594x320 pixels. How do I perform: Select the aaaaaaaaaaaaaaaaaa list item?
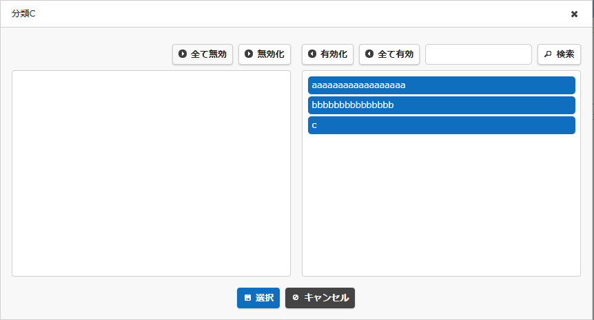[442, 85]
